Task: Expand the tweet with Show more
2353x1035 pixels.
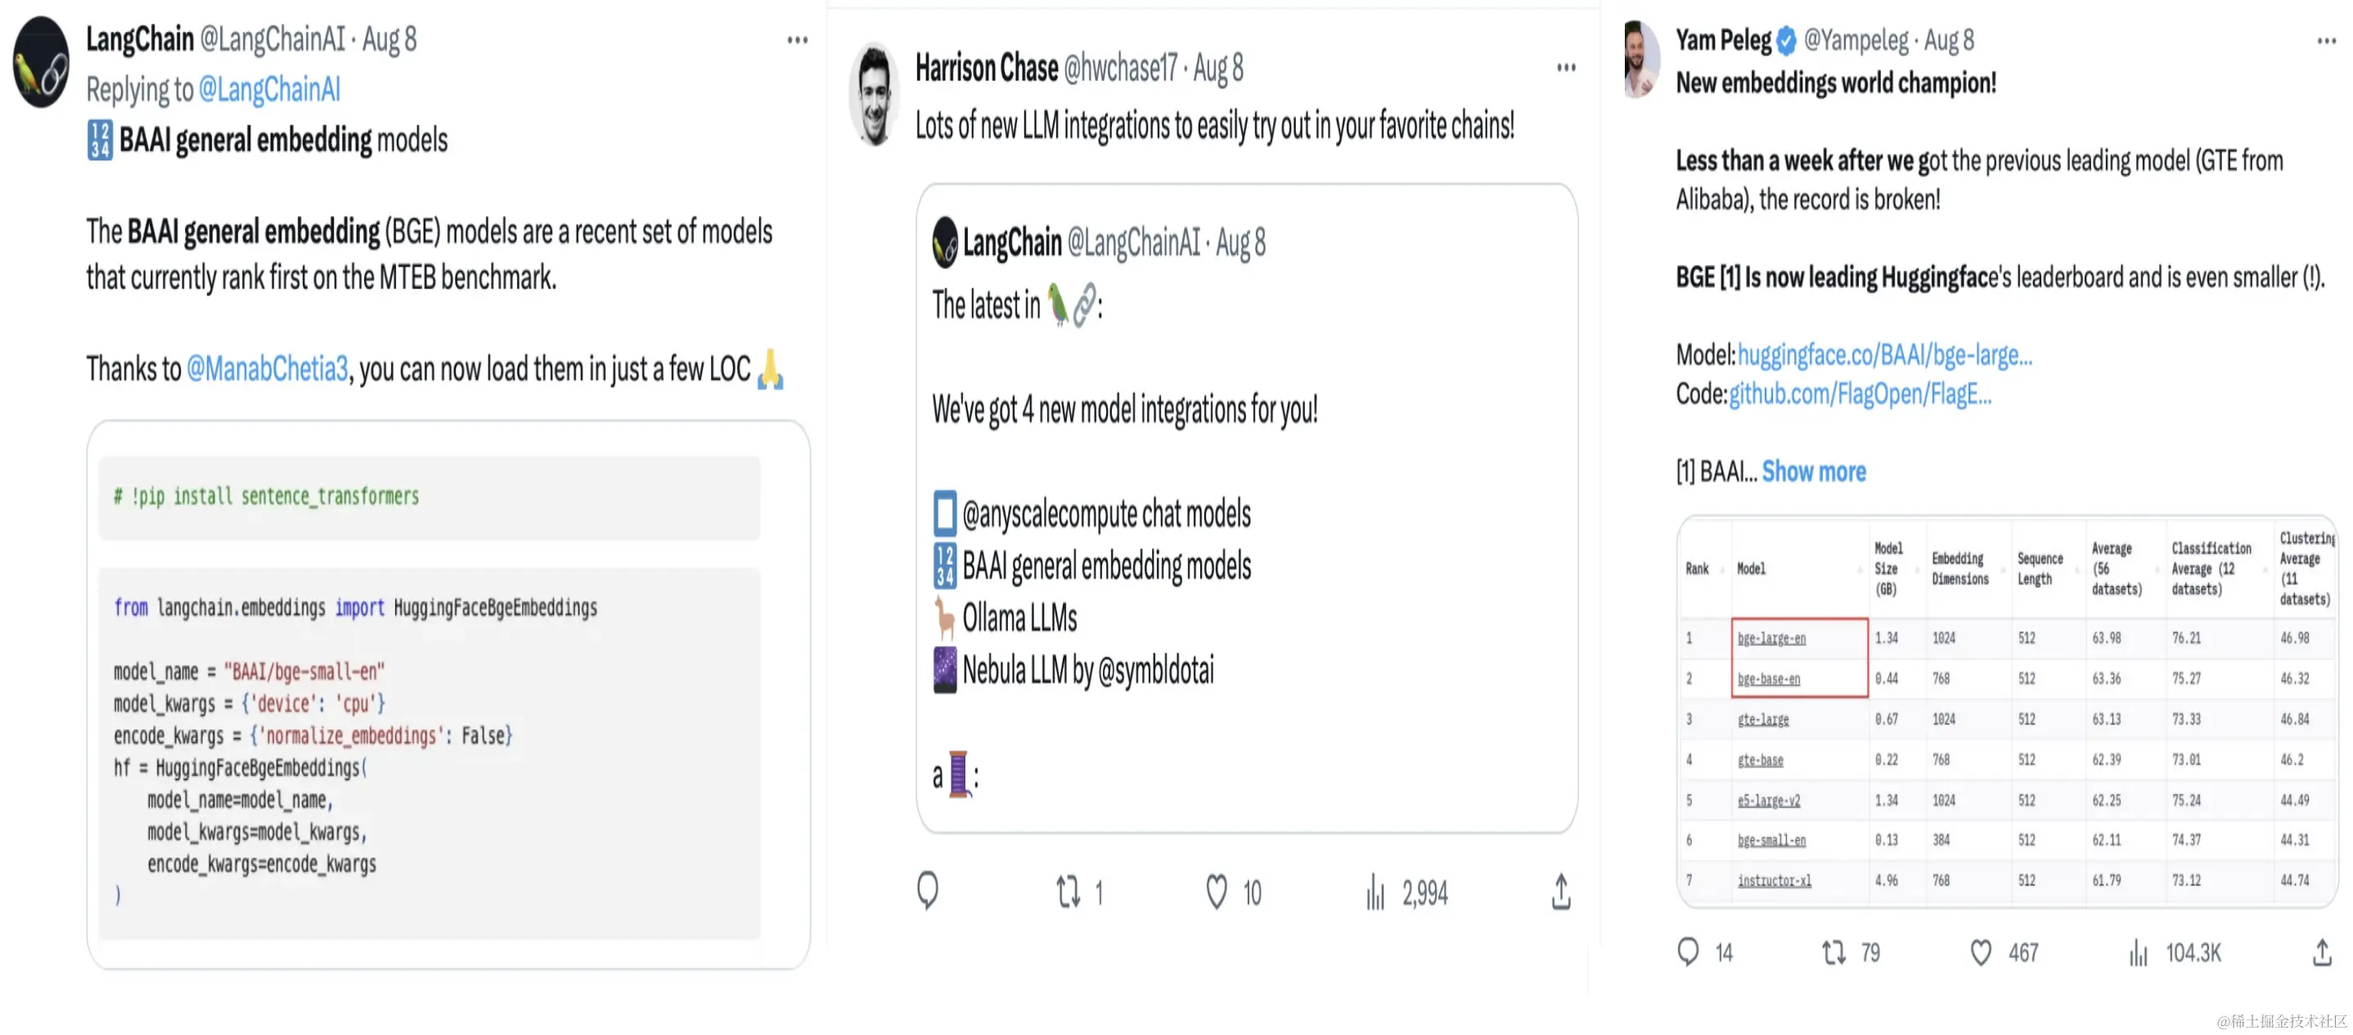Action: (1813, 471)
